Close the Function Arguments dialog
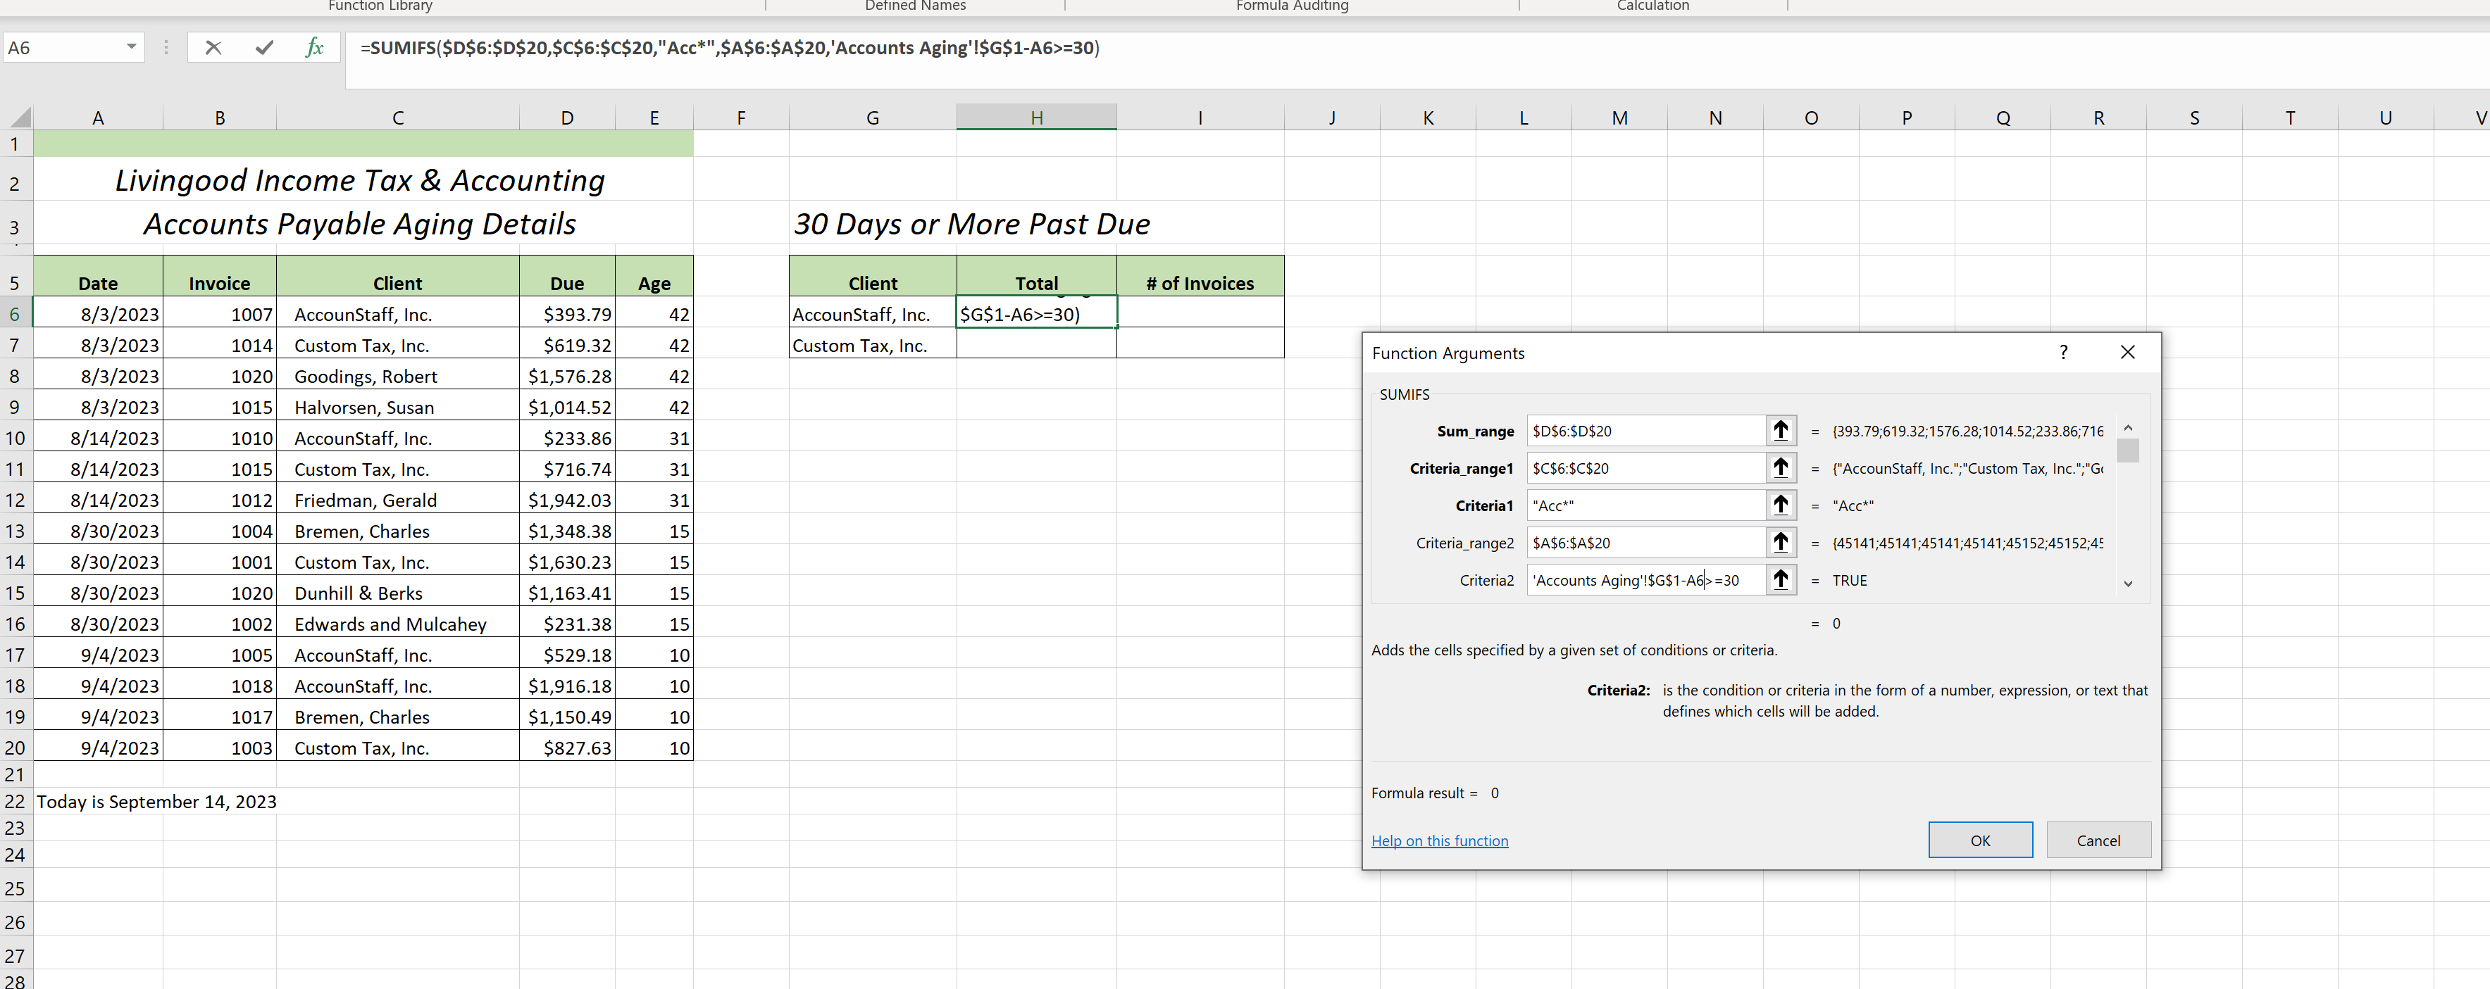The width and height of the screenshot is (2490, 989). click(x=2127, y=353)
